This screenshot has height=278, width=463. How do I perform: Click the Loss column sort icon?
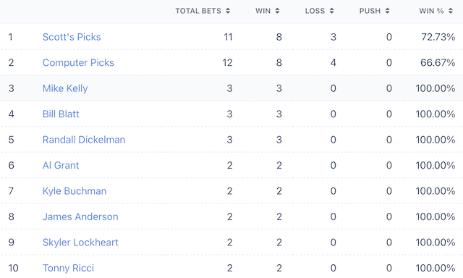pos(331,11)
